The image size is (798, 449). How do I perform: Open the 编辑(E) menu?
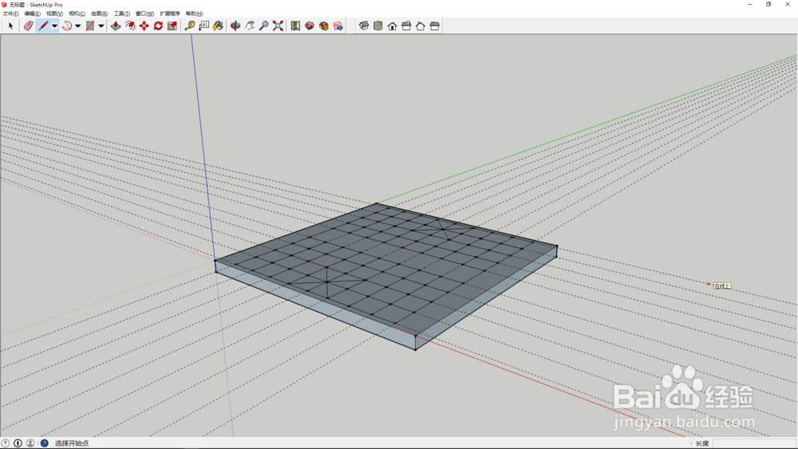click(x=32, y=14)
